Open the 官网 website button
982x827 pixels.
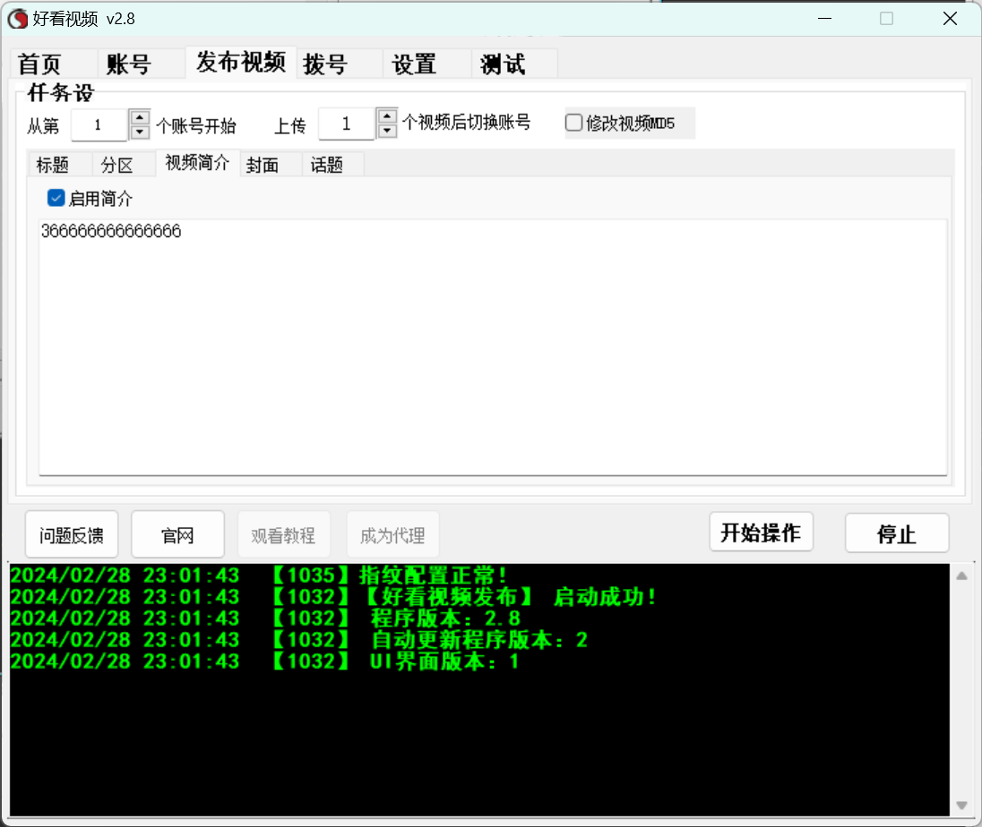click(178, 535)
